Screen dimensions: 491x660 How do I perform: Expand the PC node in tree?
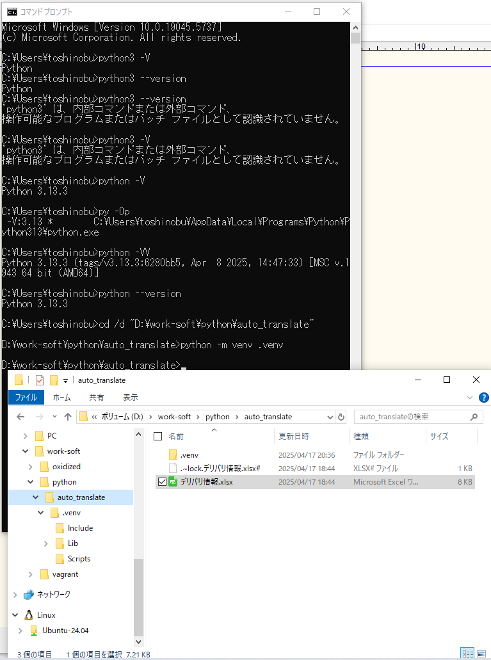pos(25,436)
